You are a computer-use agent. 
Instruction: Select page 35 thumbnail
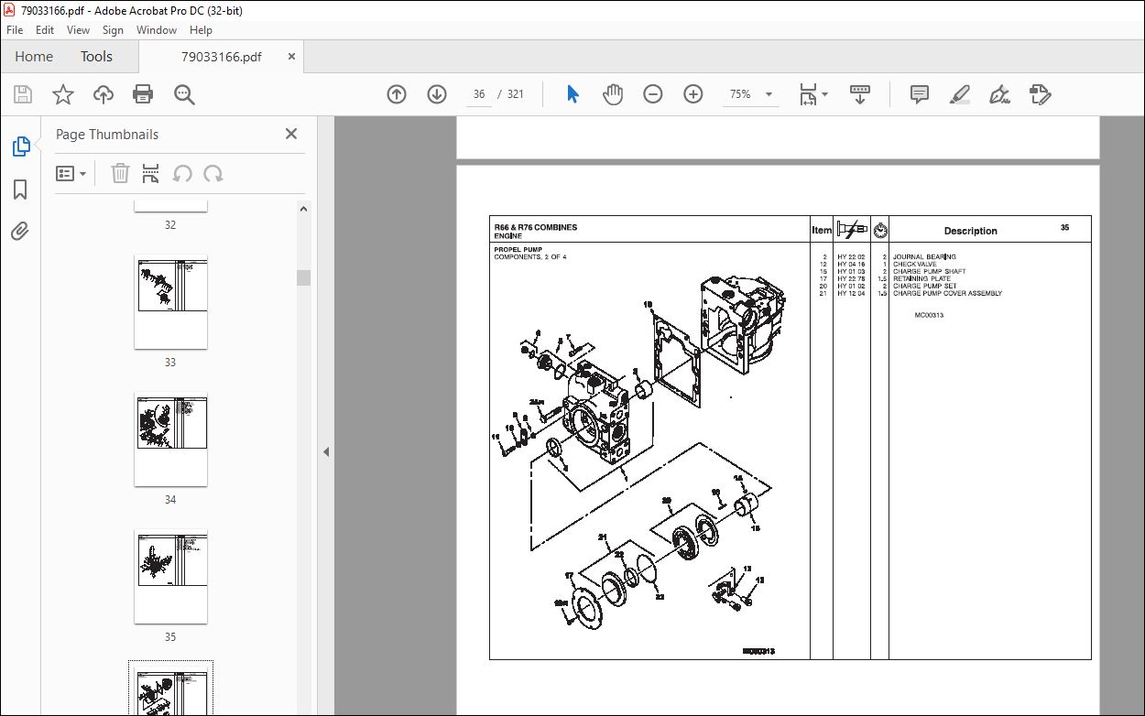170,577
